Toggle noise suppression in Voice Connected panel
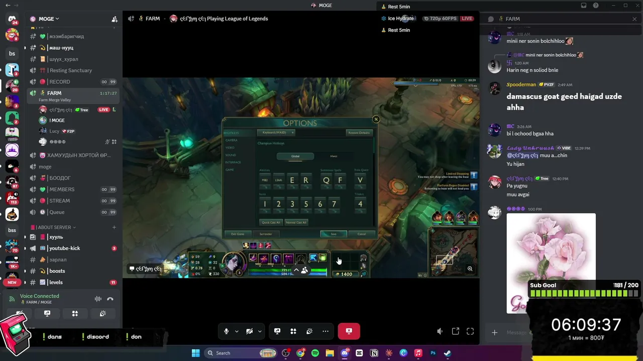The image size is (643, 361). pyautogui.click(x=98, y=299)
